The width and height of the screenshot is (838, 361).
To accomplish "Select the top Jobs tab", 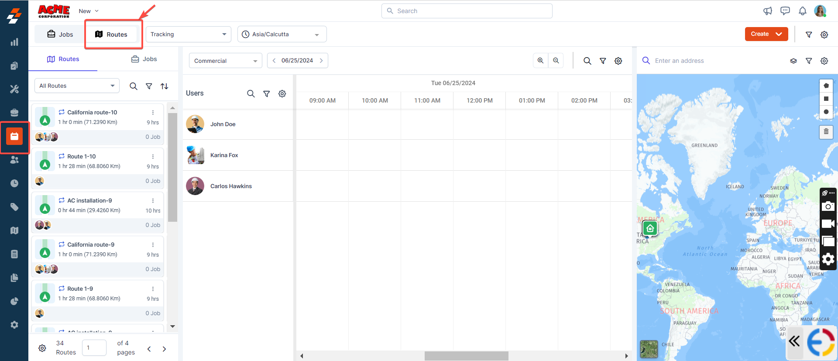I will point(60,34).
